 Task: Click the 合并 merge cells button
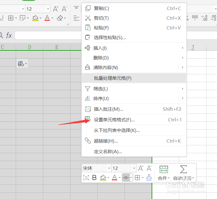point(164,173)
